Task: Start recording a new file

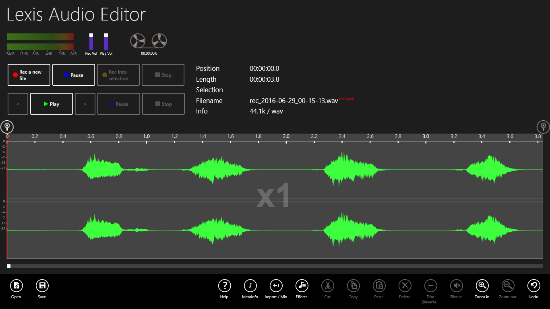Action: (x=29, y=75)
